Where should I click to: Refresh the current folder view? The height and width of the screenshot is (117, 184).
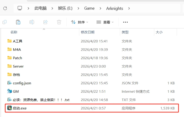(x=5, y=8)
